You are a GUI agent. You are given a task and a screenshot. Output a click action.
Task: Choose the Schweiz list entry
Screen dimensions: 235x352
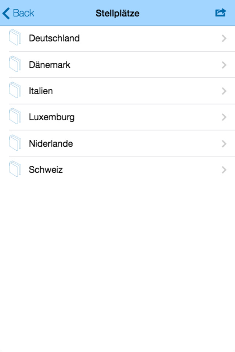(x=46, y=170)
